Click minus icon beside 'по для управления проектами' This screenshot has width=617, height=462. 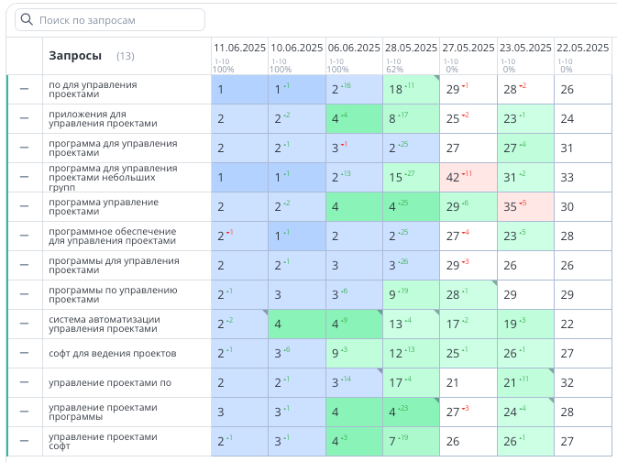pyautogui.click(x=25, y=89)
